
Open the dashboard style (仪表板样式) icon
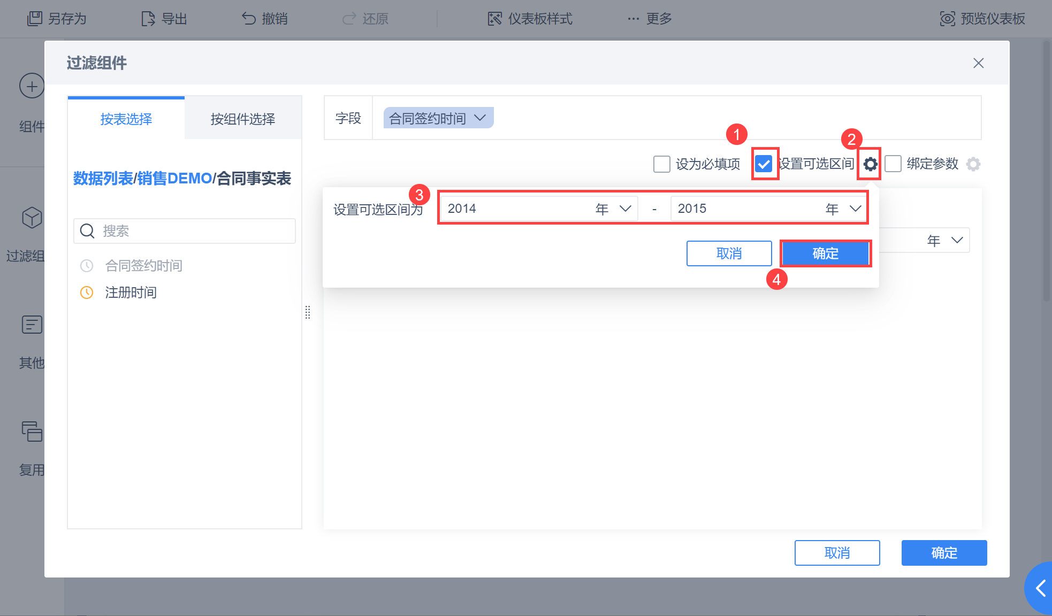[495, 19]
